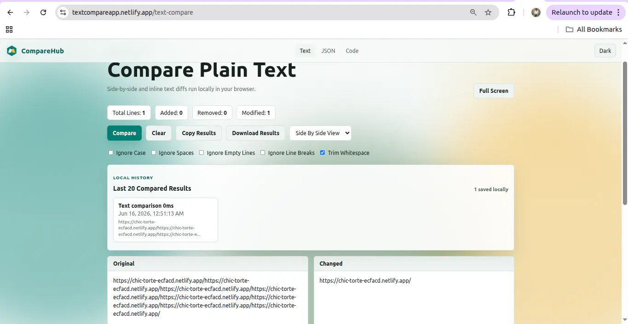Open the Chrome profile avatar
The width and height of the screenshot is (628, 324).
[536, 12]
